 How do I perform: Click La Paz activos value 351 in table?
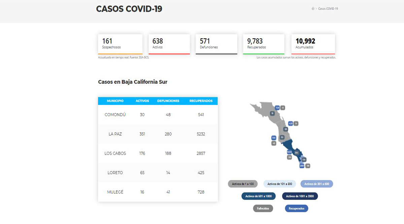tap(142, 134)
